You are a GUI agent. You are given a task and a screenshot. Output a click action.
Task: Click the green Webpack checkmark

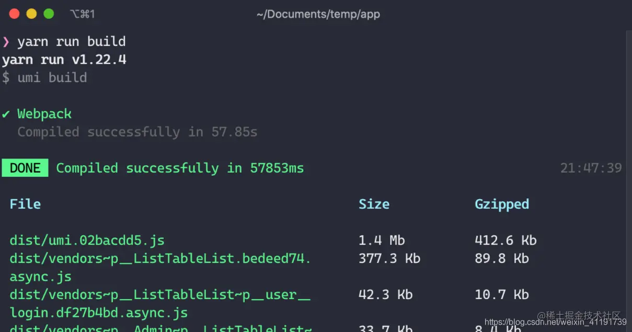(x=6, y=114)
